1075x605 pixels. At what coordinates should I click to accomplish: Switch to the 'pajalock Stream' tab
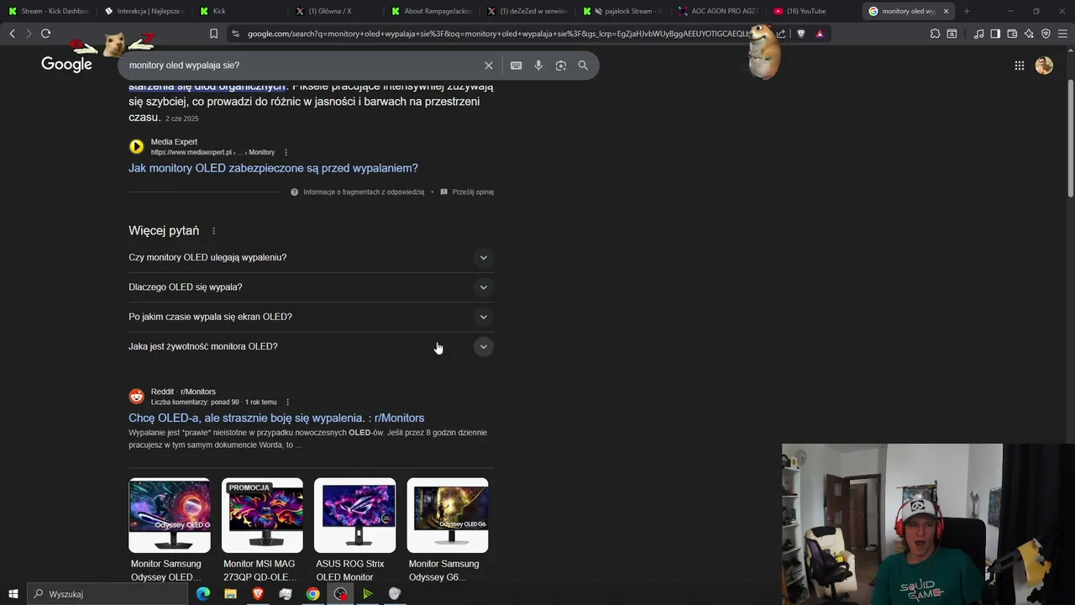(623, 11)
